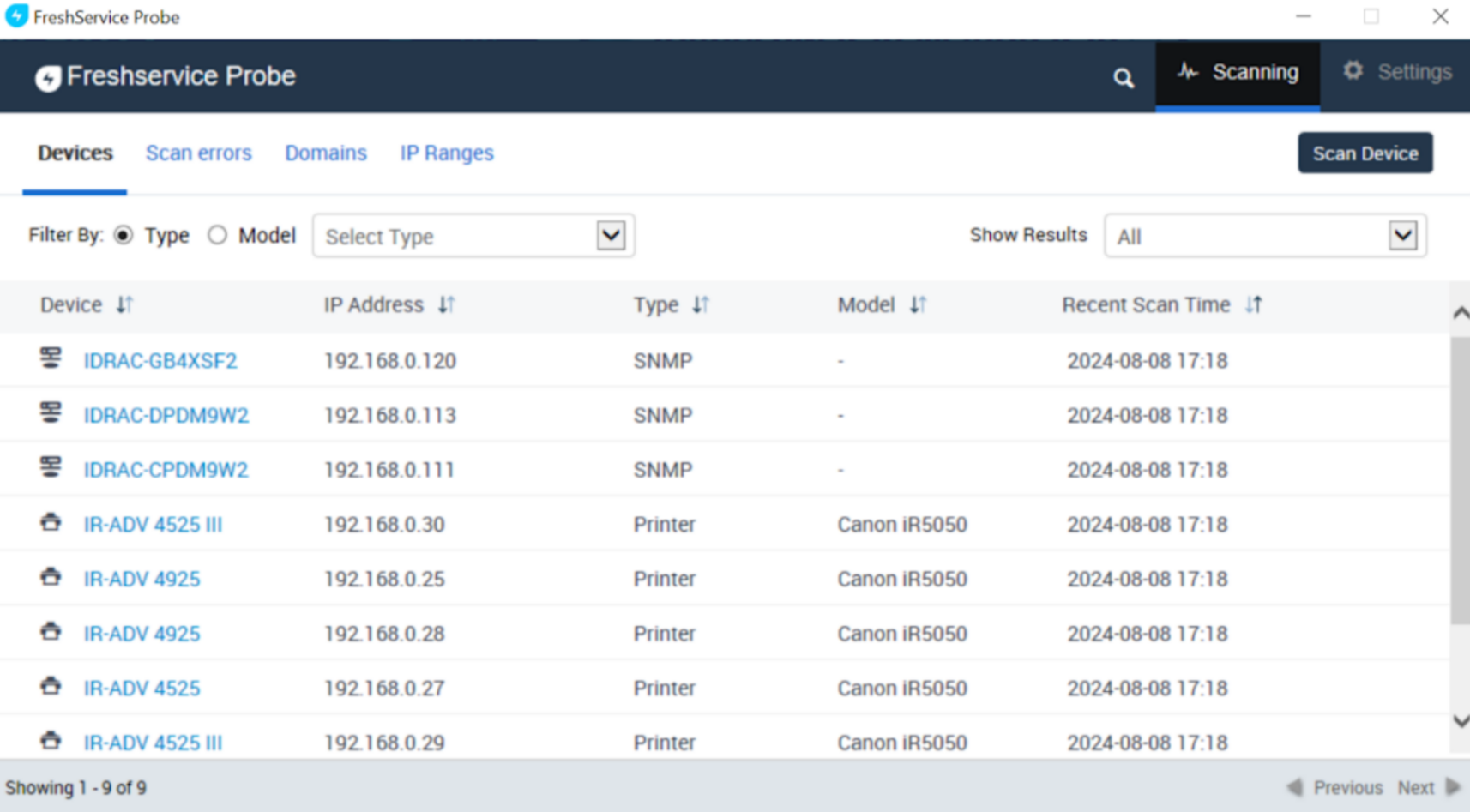The height and width of the screenshot is (812, 1470).
Task: Click the 'Showing 1 - 9 of 9' status
Action: 76,788
